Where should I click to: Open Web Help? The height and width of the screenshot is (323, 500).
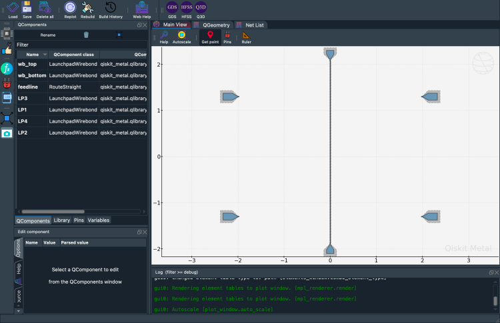[142, 10]
